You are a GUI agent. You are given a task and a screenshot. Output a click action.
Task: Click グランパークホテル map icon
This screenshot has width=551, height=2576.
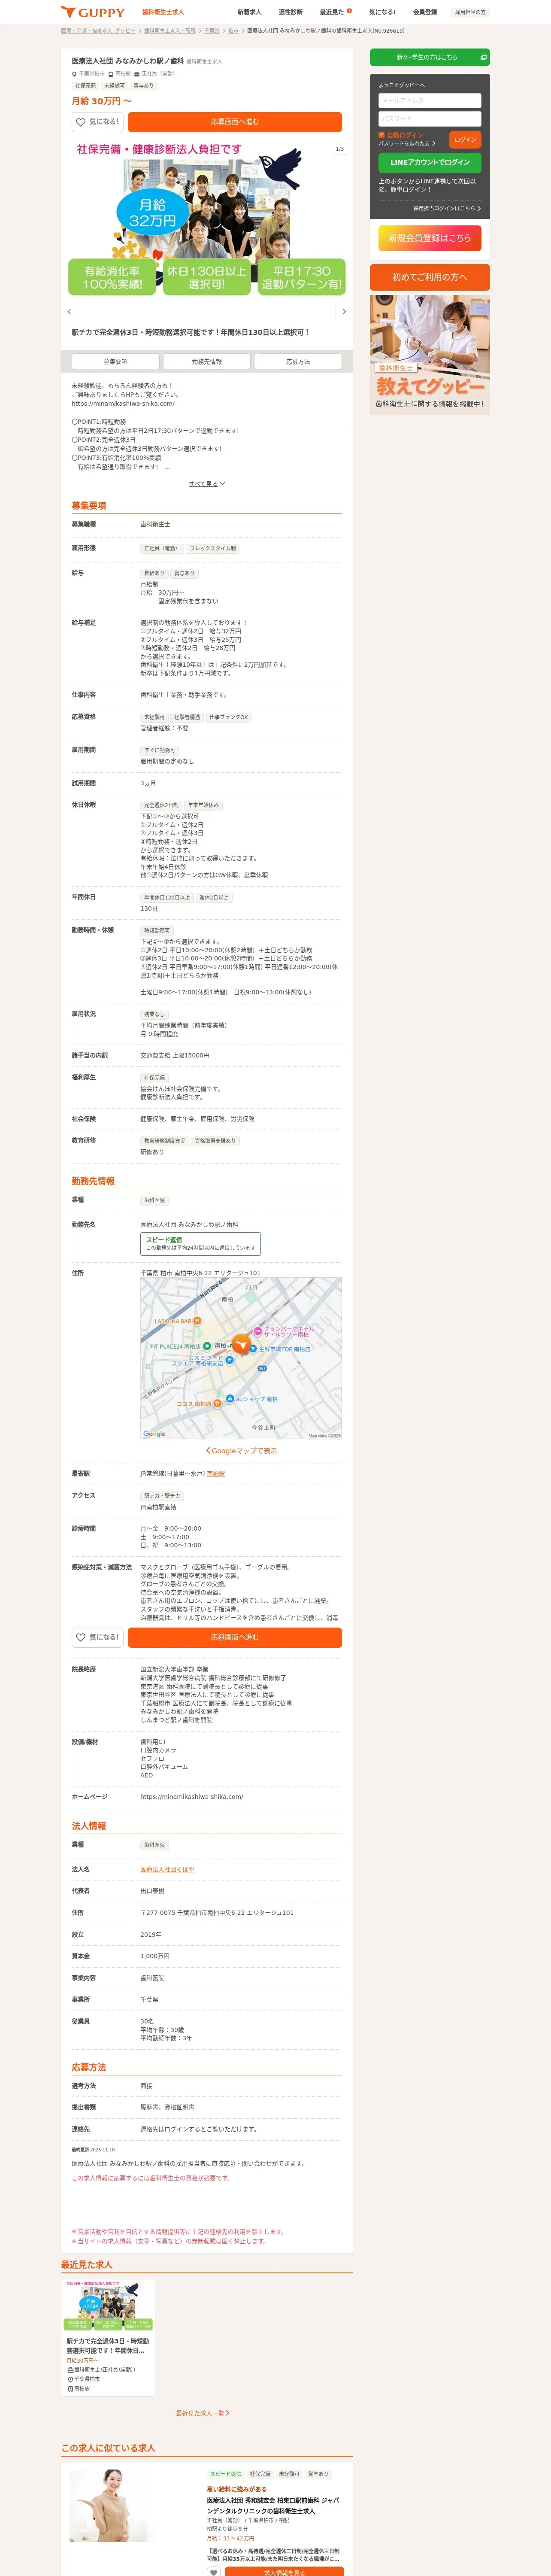pyautogui.click(x=258, y=1331)
